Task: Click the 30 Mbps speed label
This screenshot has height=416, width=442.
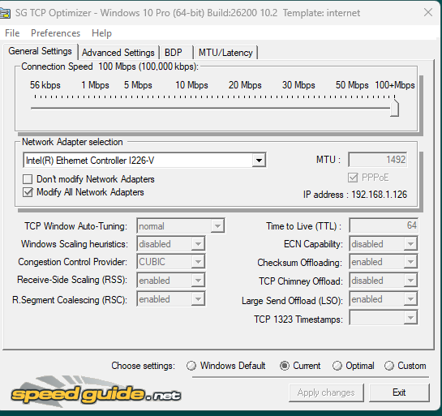Action: pos(298,85)
